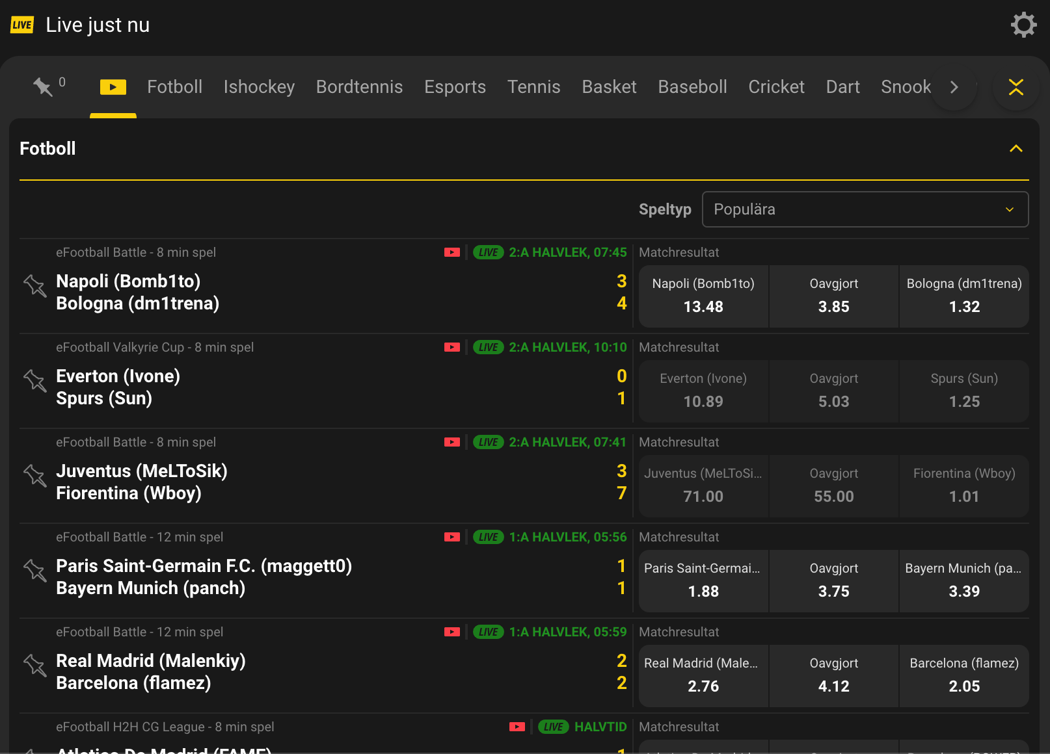This screenshot has width=1050, height=754.
Task: Open pinned events pin icon with counter
Action: pyautogui.click(x=49, y=85)
